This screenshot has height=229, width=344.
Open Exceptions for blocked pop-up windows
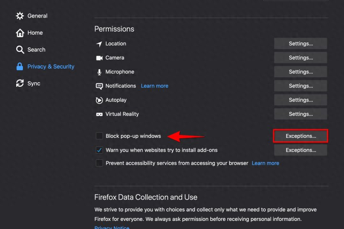click(301, 136)
